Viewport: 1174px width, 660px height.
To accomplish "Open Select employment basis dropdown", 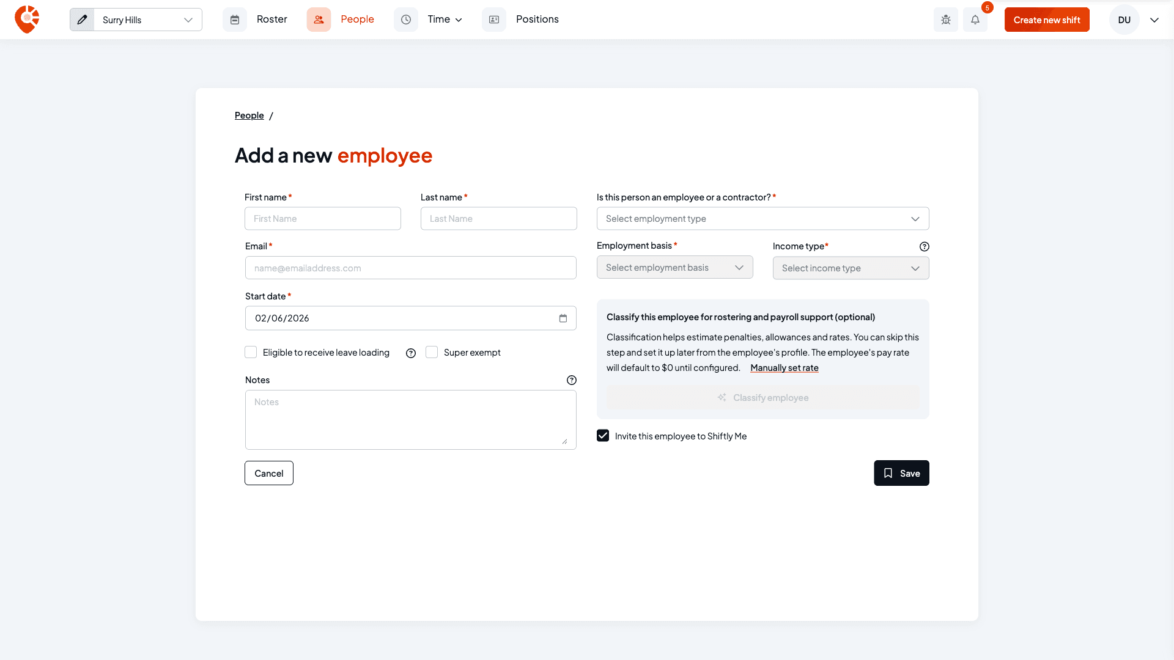I will click(674, 268).
